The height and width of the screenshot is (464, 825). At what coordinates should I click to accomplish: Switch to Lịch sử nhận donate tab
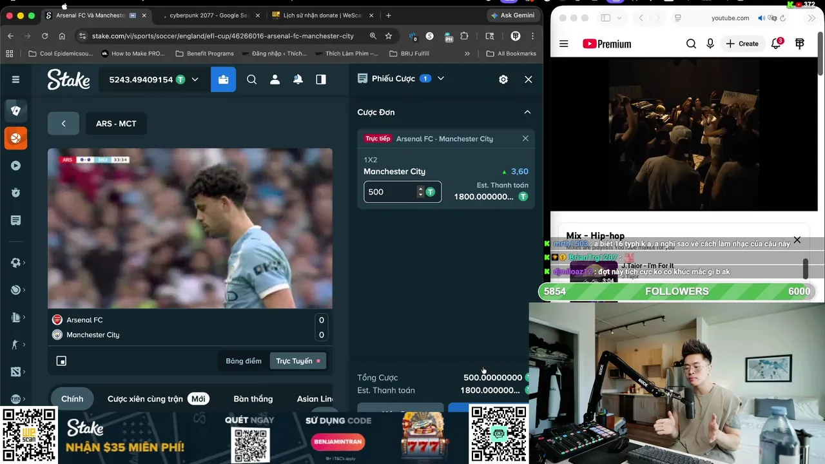coord(322,15)
